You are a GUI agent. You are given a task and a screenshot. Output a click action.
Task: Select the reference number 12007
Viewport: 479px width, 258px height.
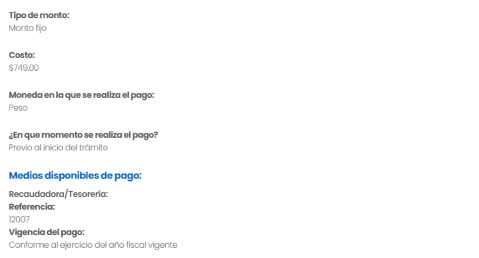[x=19, y=220]
